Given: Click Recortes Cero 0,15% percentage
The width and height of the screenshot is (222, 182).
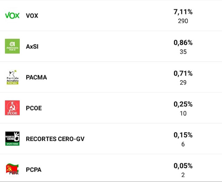Looking at the screenshot, I should click(x=183, y=135).
